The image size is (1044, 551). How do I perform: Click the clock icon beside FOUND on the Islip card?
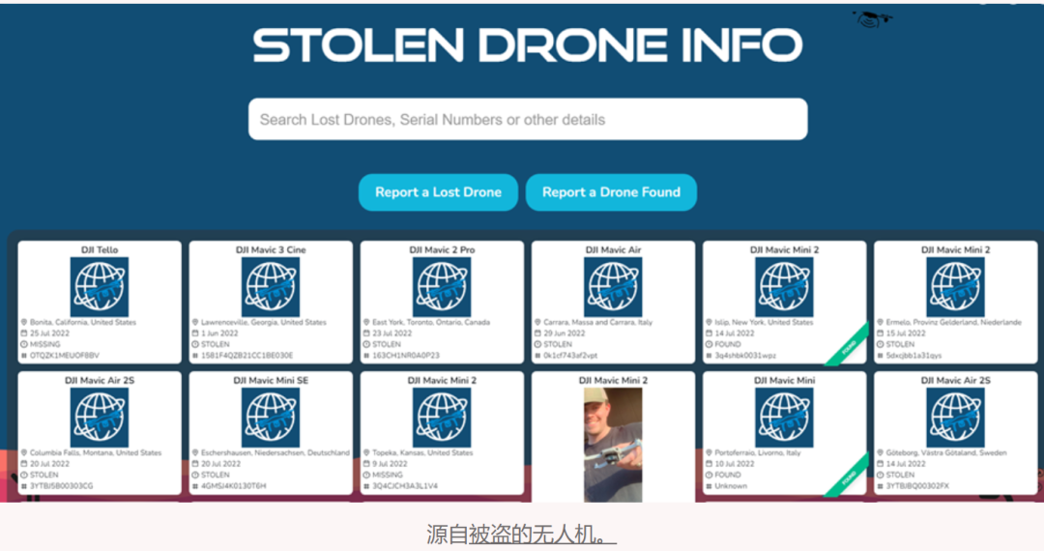pyautogui.click(x=709, y=345)
